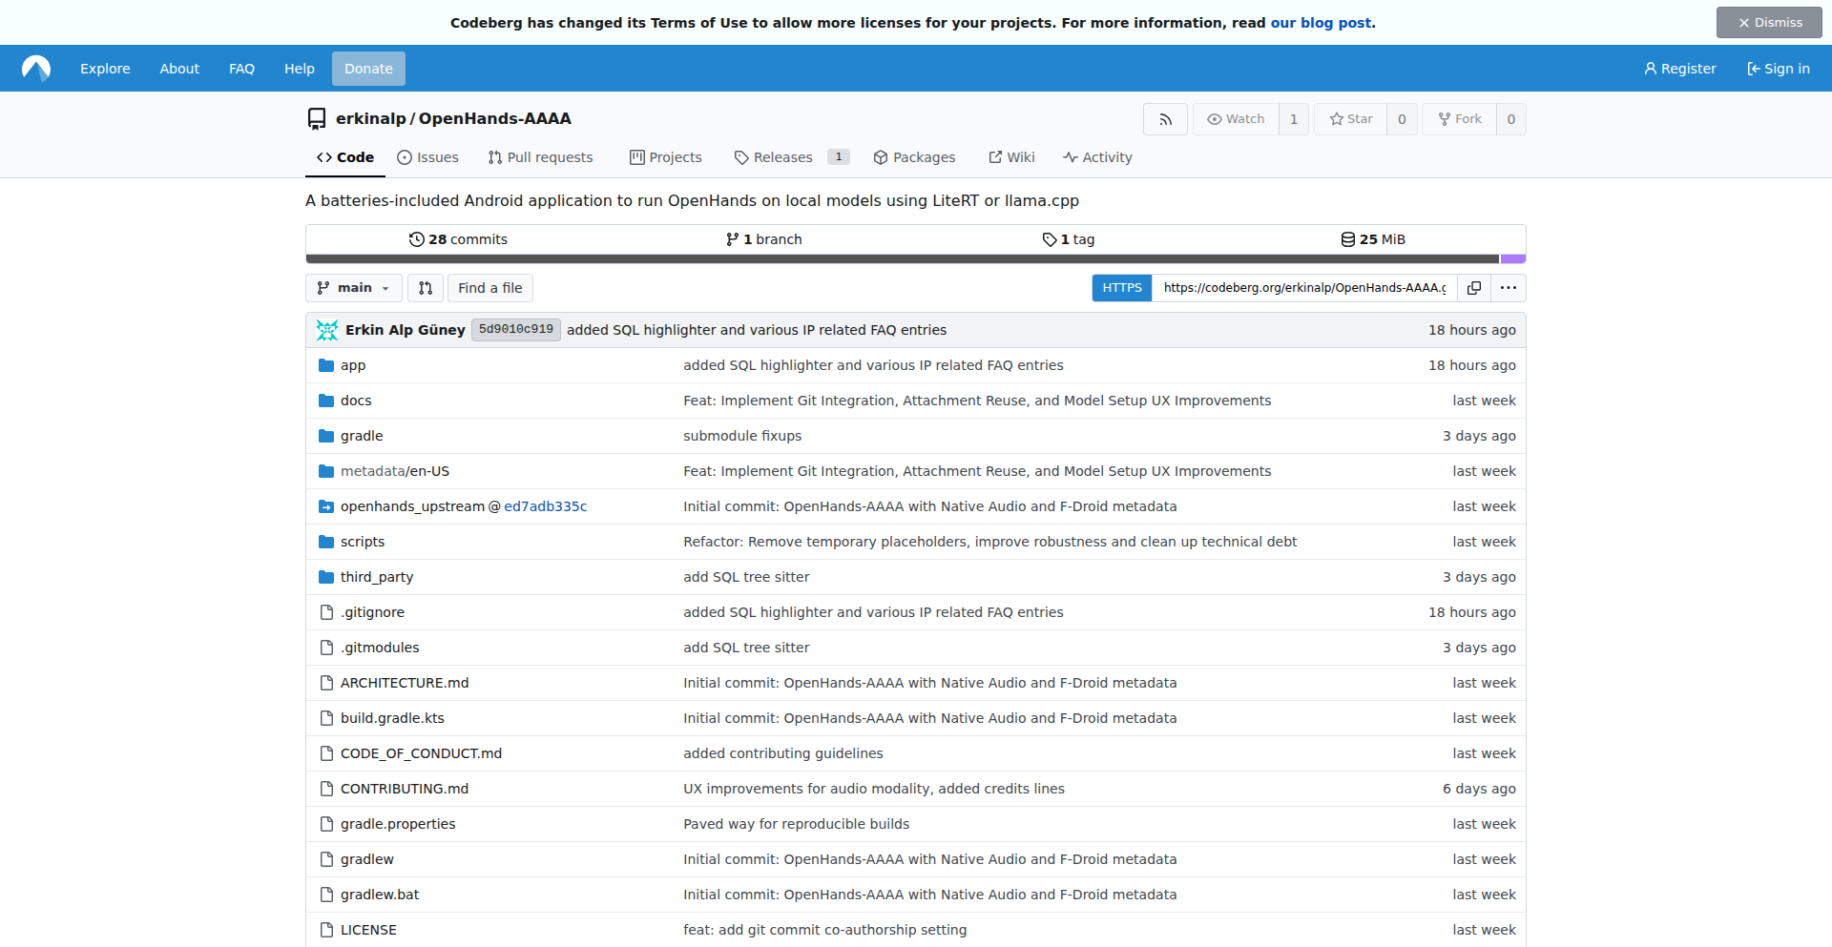This screenshot has height=947, width=1832.
Task: Expand the main branch dropdown
Action: (354, 288)
